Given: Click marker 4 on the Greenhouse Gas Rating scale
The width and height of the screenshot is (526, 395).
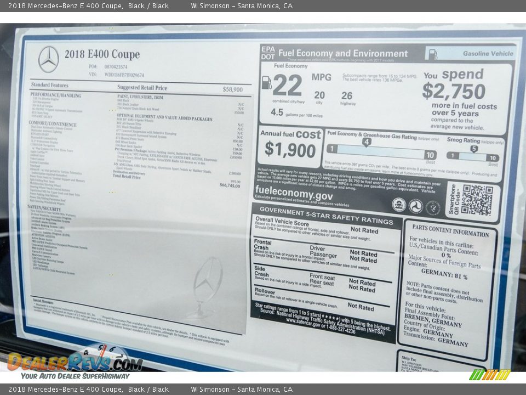Looking at the screenshot, I should 367,142.
